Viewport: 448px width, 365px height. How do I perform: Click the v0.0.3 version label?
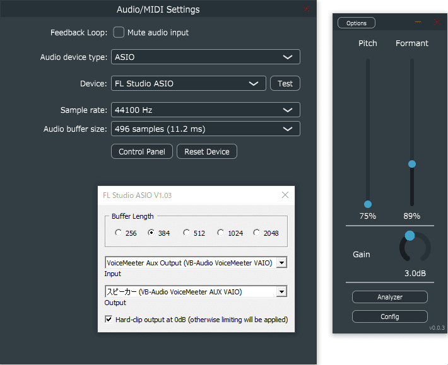437,328
